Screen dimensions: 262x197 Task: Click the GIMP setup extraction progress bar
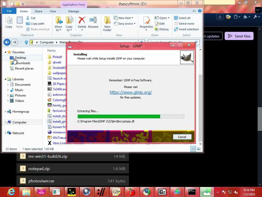pyautogui.click(x=131, y=116)
